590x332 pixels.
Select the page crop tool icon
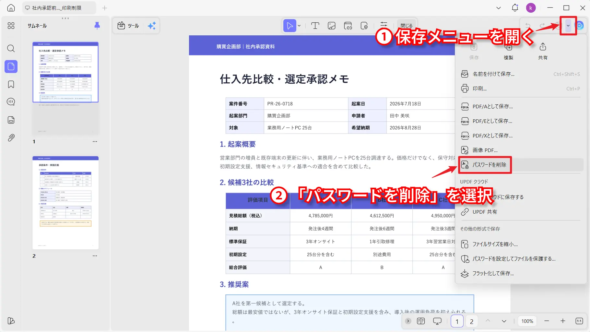click(364, 26)
